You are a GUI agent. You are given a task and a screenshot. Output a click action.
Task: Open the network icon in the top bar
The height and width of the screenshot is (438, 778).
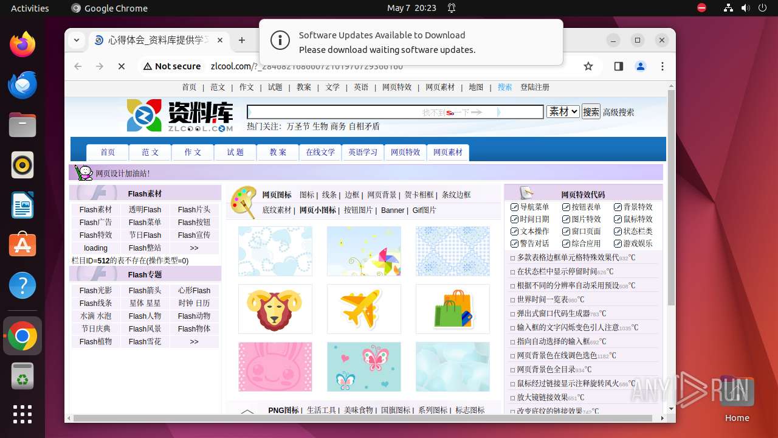pos(728,8)
